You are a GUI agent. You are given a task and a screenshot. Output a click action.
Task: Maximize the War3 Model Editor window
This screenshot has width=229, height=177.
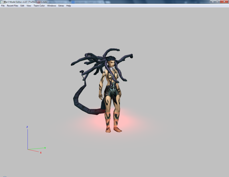coord(217,1)
